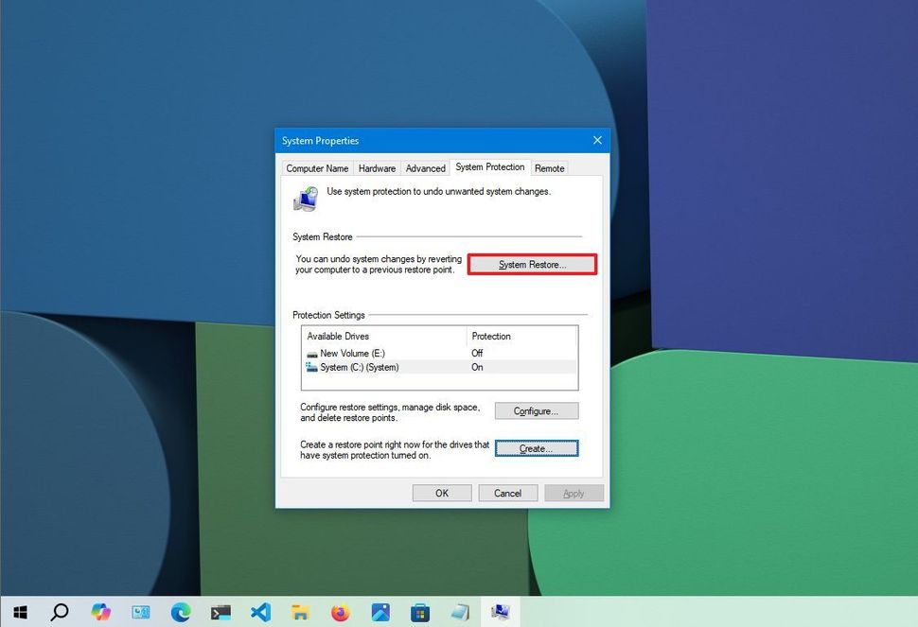The height and width of the screenshot is (627, 918).
Task: Open Configure restore settings
Action: click(x=536, y=410)
